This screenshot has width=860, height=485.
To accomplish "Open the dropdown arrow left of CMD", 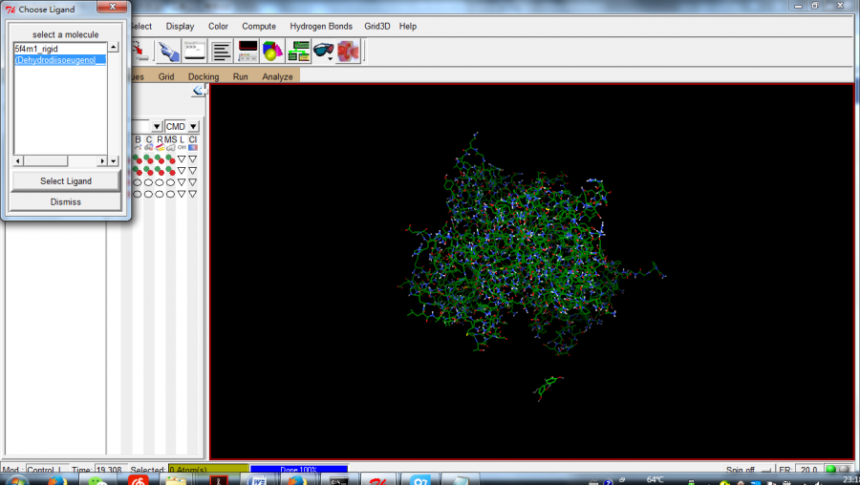I will [157, 127].
